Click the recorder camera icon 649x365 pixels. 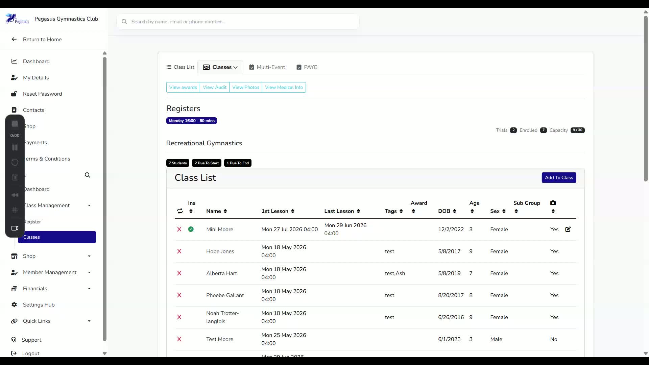[15, 228]
